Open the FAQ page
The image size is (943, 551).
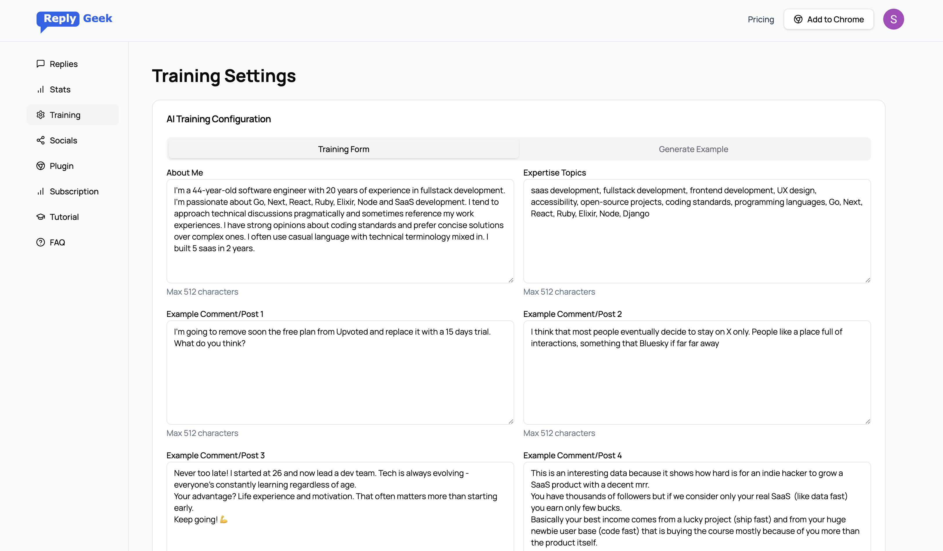pos(73,242)
